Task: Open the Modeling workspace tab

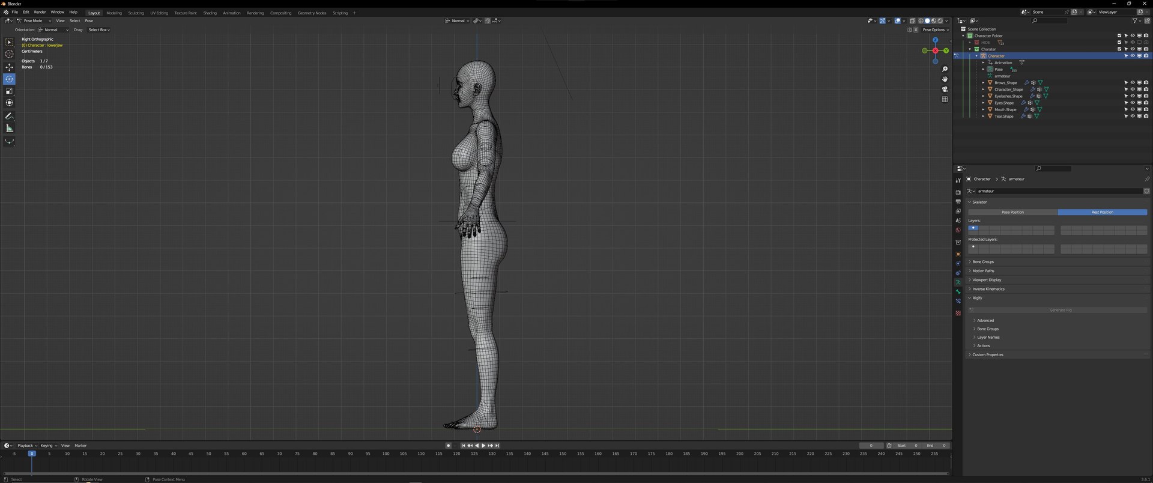Action: click(x=114, y=13)
